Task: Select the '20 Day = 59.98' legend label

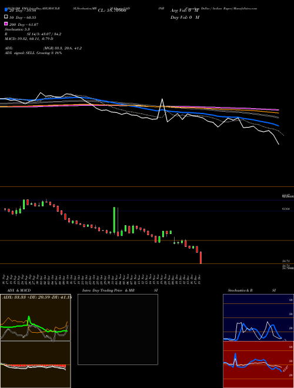Action: tap(23, 11)
